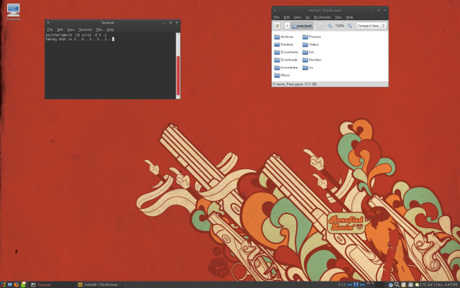
Task: Open the Downloads folder
Action: pyautogui.click(x=285, y=60)
